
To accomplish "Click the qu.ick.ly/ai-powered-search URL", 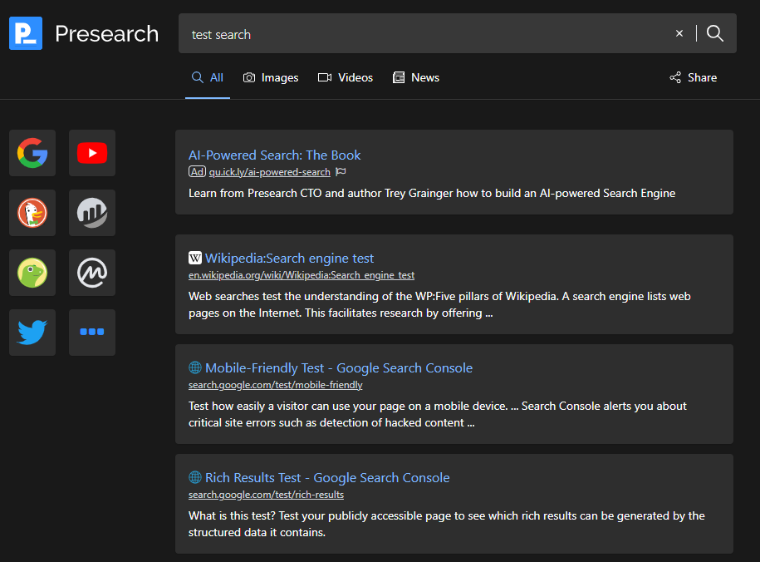I will pyautogui.click(x=269, y=172).
